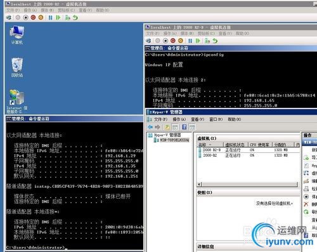
Task: Click the red Shut Down icon in the 2008-R2 connection toolbar
Action: pos(33,17)
